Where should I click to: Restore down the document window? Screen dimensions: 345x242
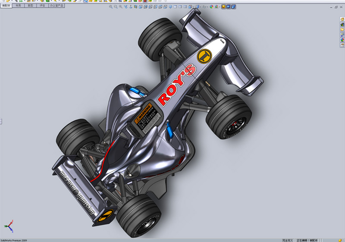[336, 7]
